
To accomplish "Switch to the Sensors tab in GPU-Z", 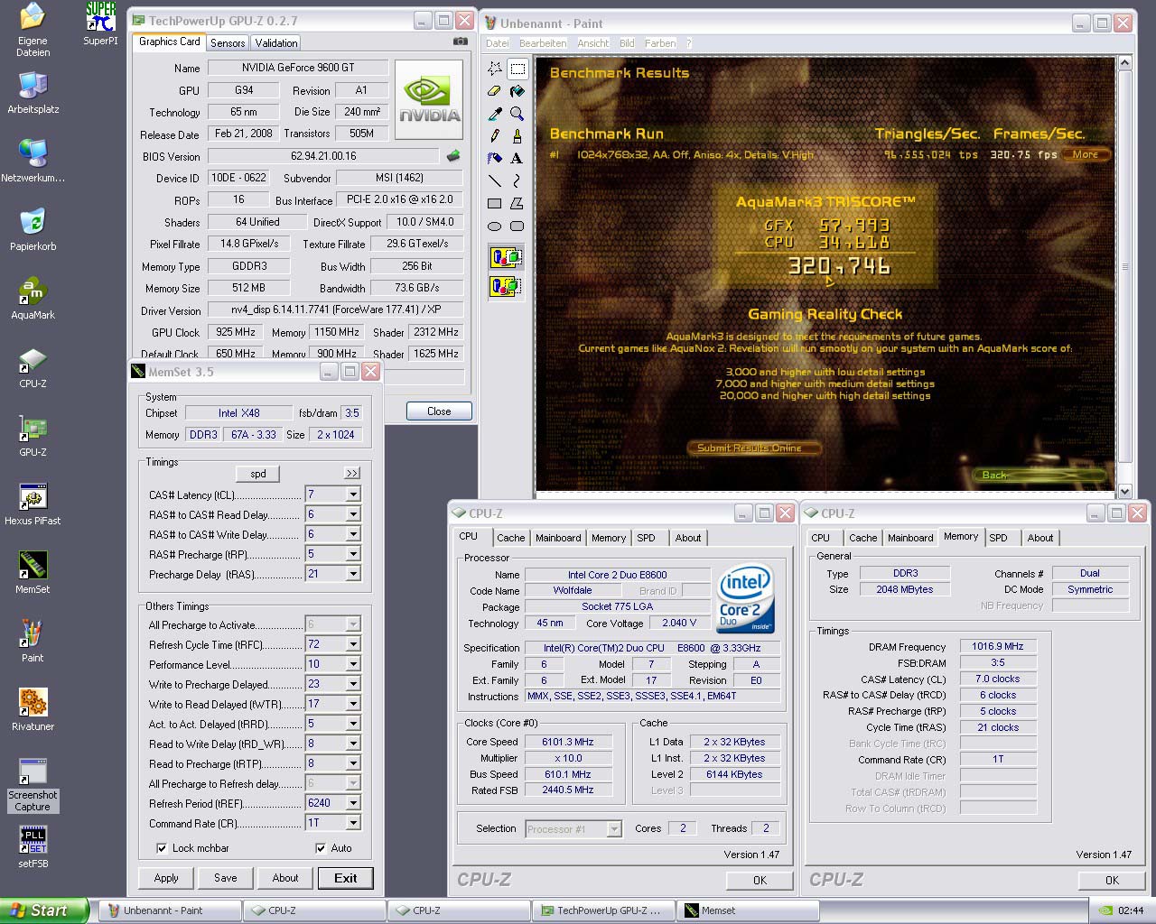I will [228, 42].
